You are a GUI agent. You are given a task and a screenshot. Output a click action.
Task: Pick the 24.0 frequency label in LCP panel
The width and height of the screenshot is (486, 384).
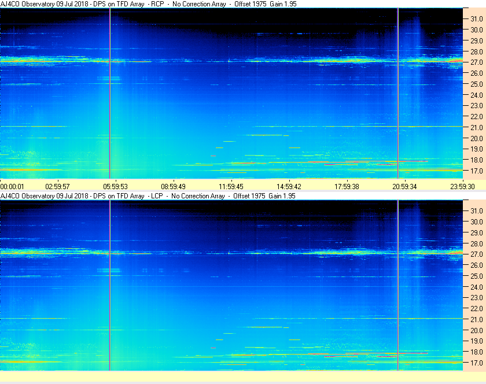(477, 287)
